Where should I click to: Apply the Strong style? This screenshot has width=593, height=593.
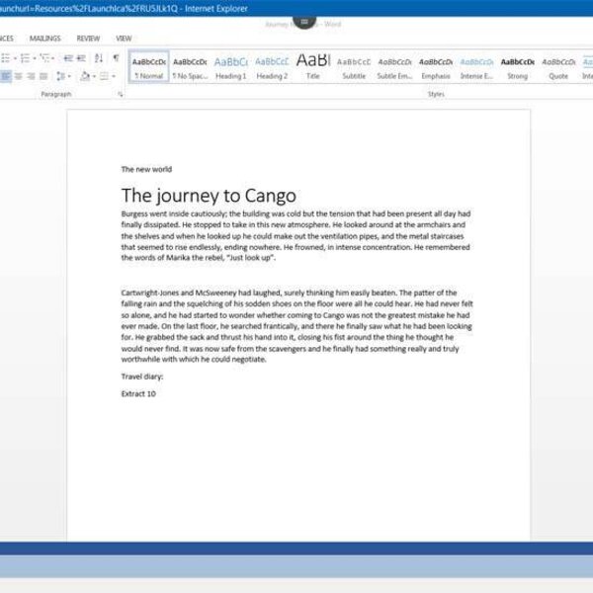click(518, 67)
